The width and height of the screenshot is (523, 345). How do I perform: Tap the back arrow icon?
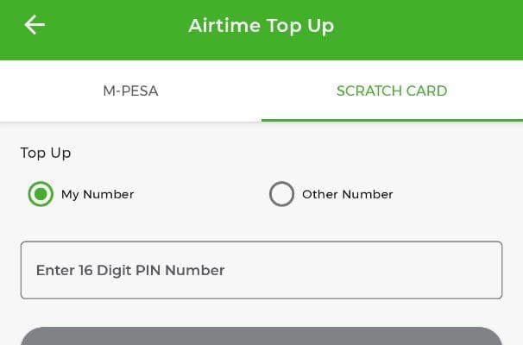[35, 25]
